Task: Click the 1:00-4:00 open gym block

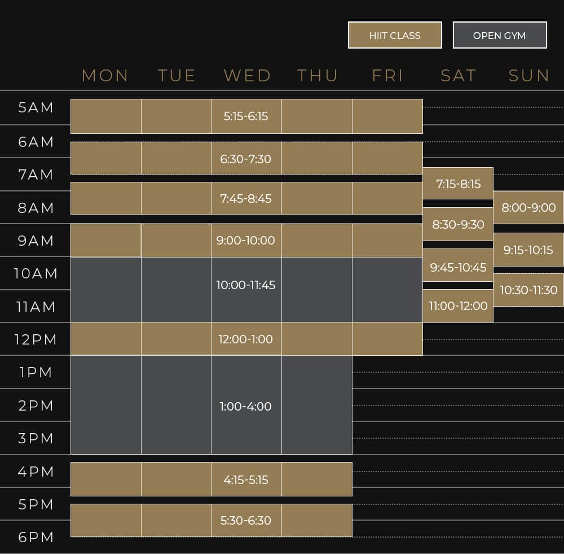Action: 246,406
